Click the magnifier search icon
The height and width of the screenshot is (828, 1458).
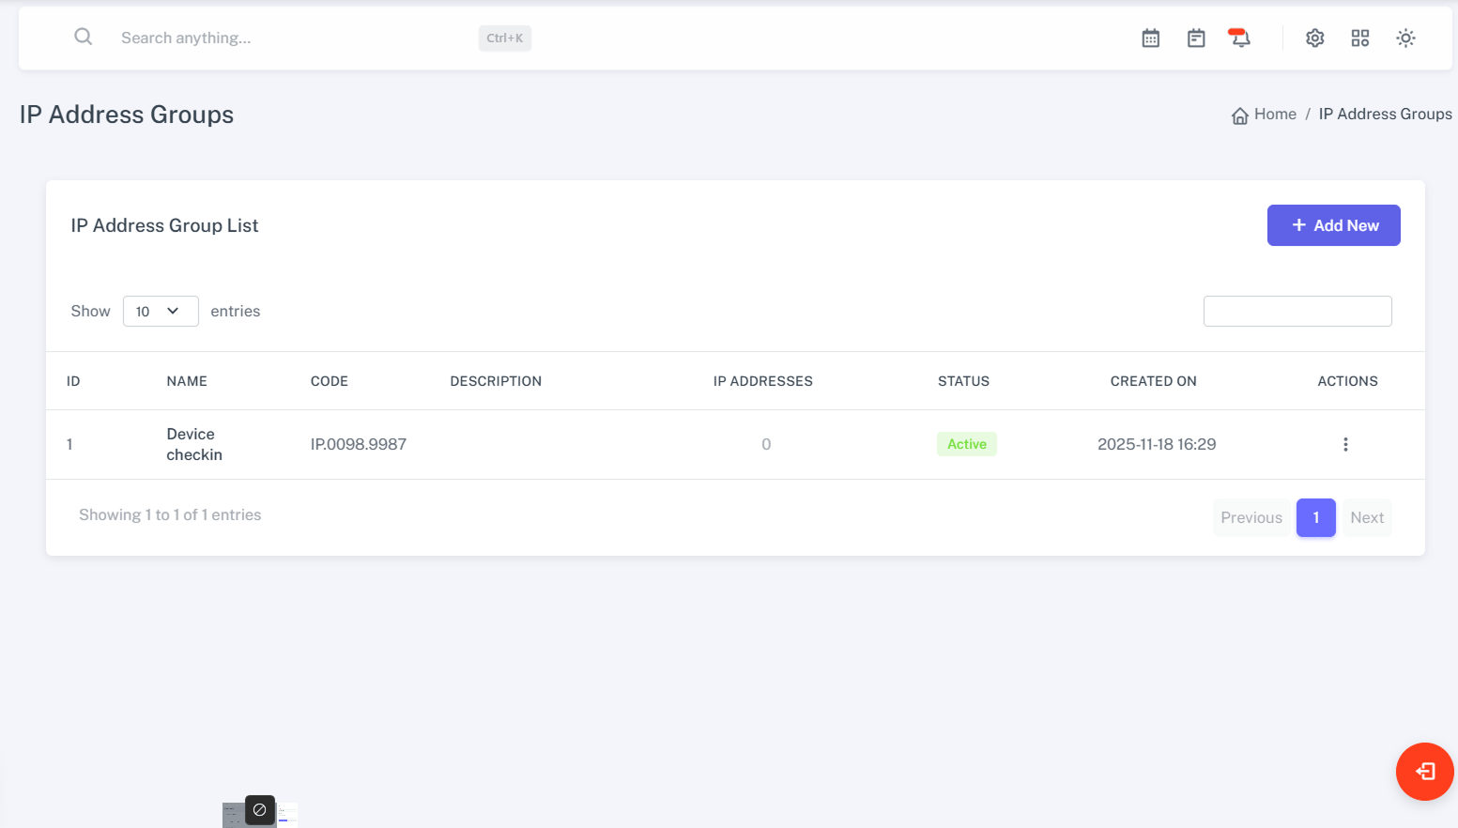tap(84, 38)
